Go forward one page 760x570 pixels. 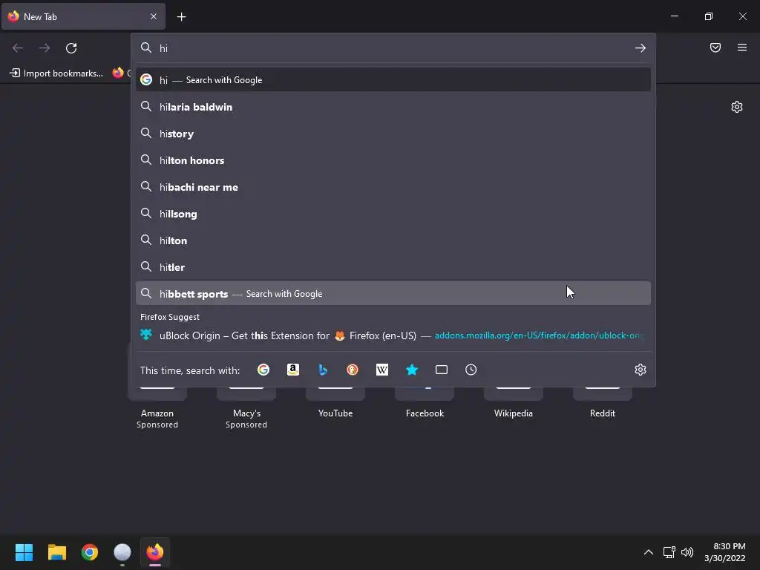coord(45,48)
